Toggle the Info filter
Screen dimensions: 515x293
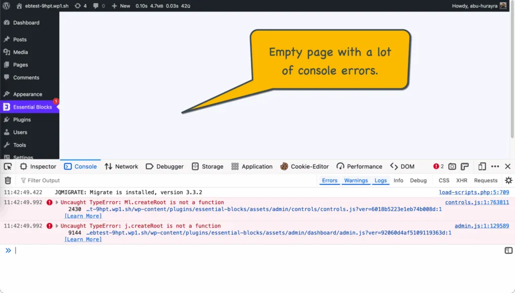[x=398, y=180]
